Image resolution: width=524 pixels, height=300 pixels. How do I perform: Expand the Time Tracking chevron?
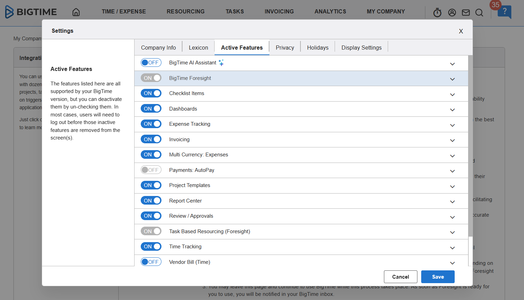(452, 248)
